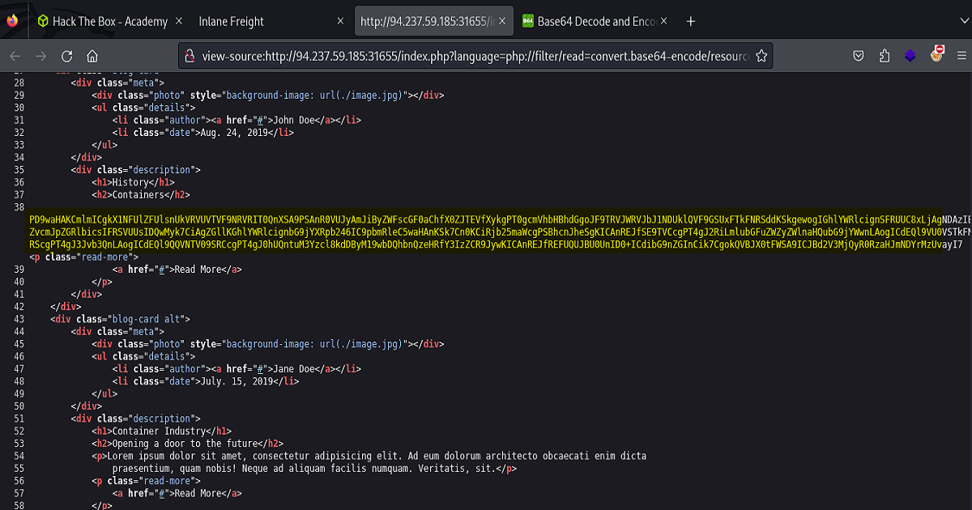
Task: Click the insecure connection padlock icon
Action: [189, 56]
